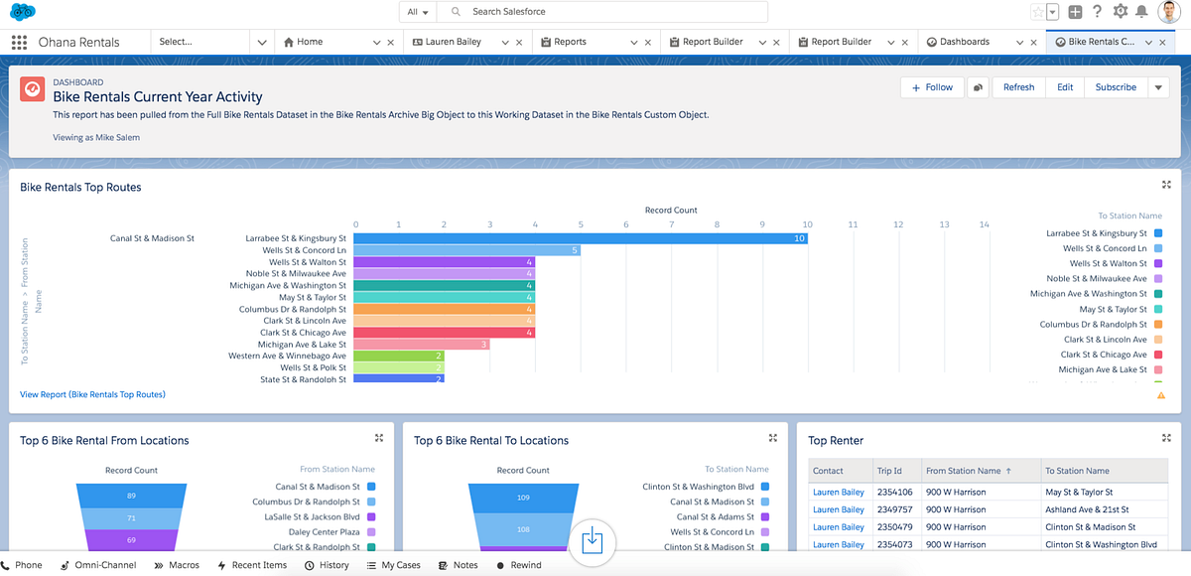Click the Follow button

point(932,87)
